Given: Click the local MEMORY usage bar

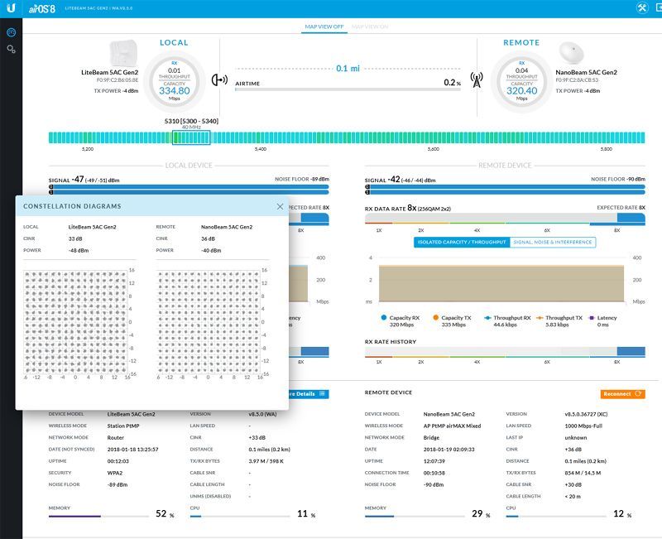Looking at the screenshot, I should (98, 516).
